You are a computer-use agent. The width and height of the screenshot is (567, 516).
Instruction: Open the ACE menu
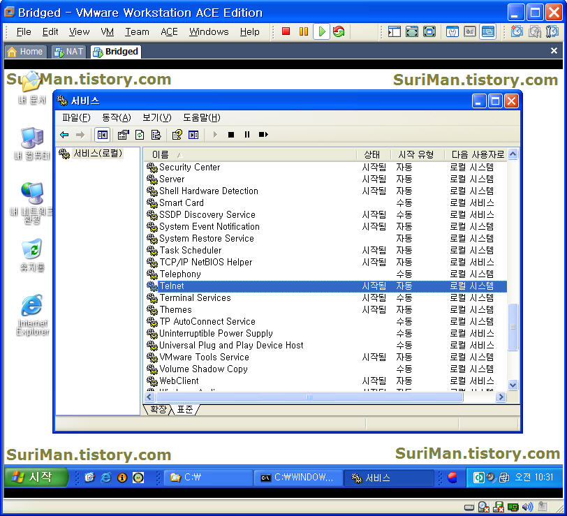tap(169, 32)
